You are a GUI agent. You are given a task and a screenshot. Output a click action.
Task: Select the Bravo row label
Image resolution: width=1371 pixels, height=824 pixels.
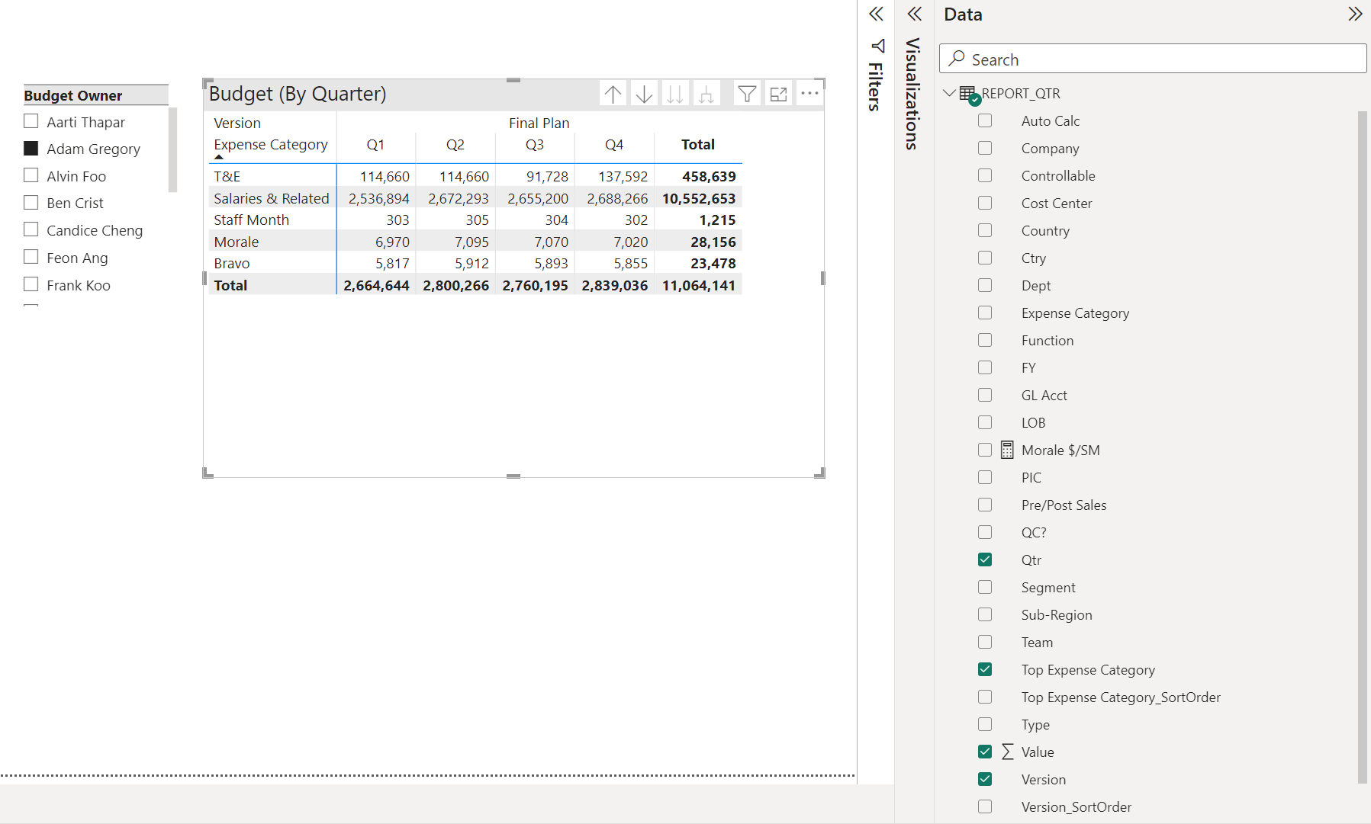pos(231,263)
